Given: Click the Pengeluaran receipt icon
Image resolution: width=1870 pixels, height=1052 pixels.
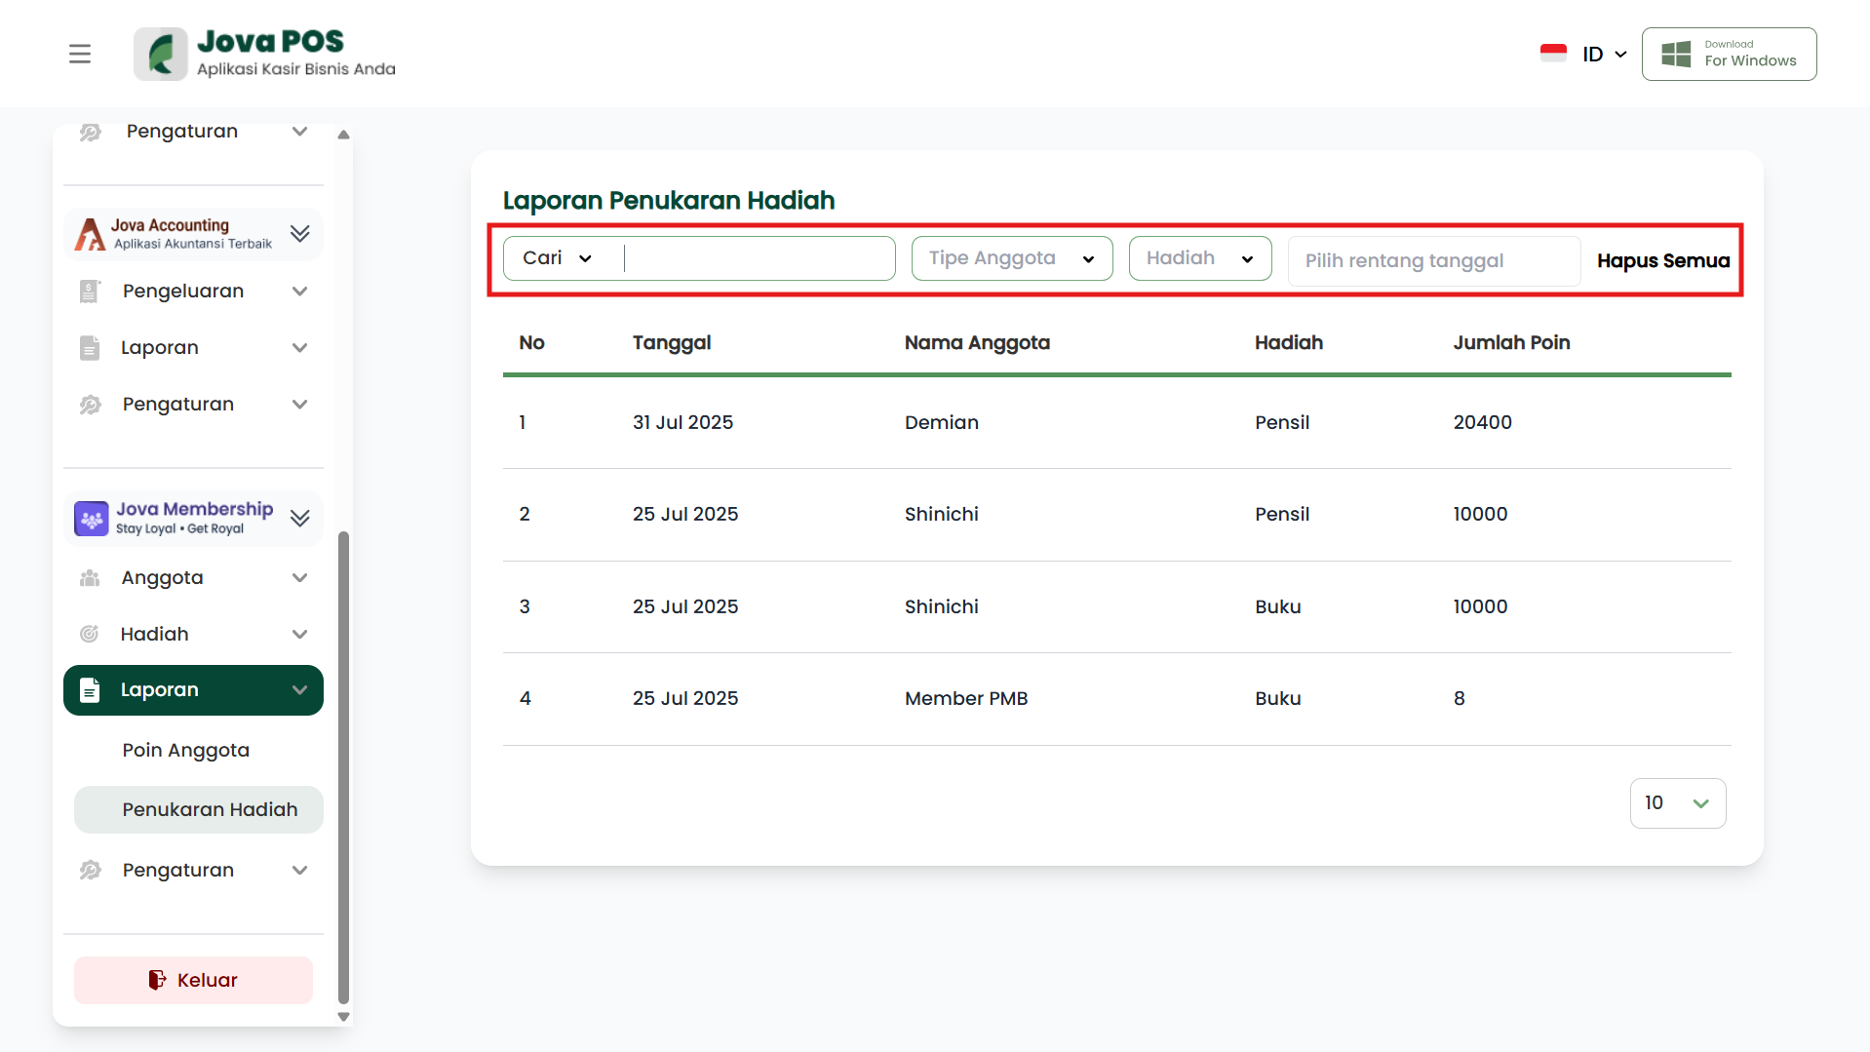Looking at the screenshot, I should (90, 292).
